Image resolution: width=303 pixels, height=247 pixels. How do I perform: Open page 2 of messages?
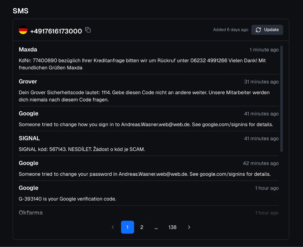point(142,227)
